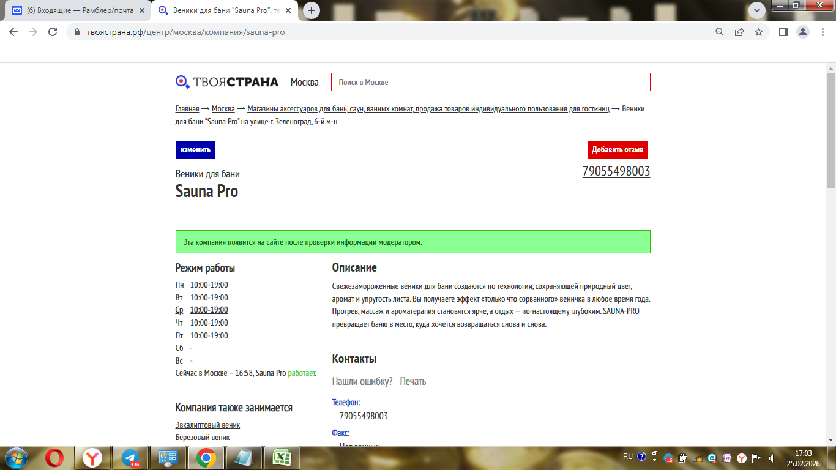The height and width of the screenshot is (470, 836).
Task: Open the browser side panel
Action: click(783, 32)
